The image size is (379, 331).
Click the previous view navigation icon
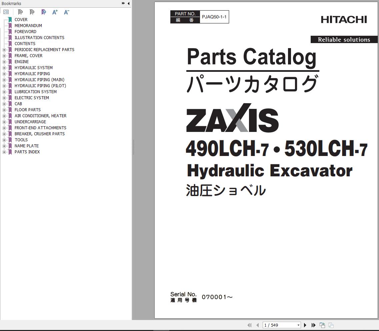[x=322, y=325]
